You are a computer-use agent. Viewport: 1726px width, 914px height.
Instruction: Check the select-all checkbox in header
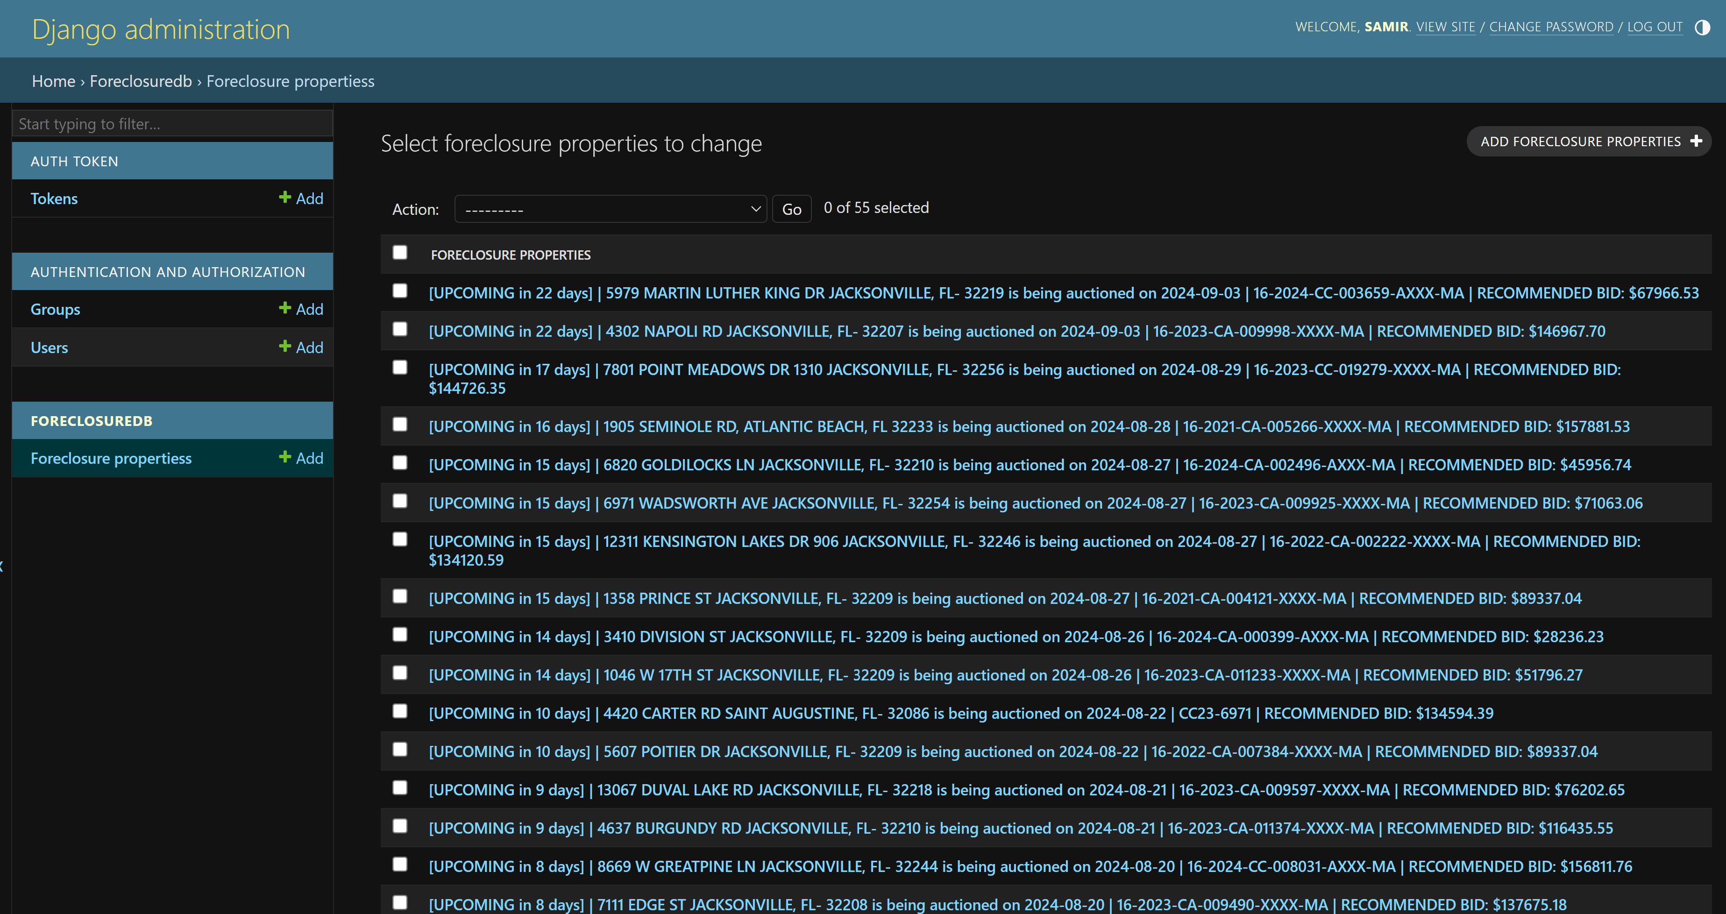(x=400, y=253)
